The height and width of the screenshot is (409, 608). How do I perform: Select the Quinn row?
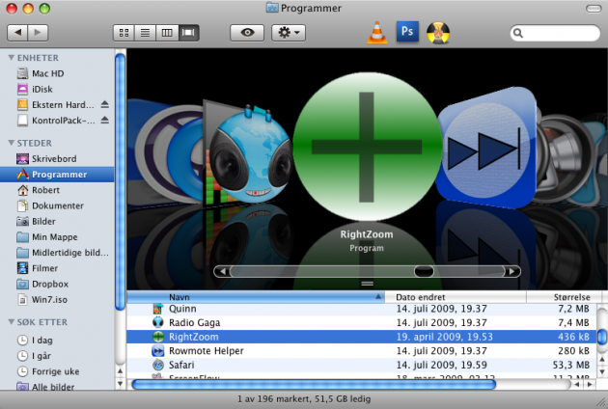tap(362, 309)
